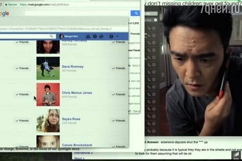Open the Facebook friend requests icon

88,36
